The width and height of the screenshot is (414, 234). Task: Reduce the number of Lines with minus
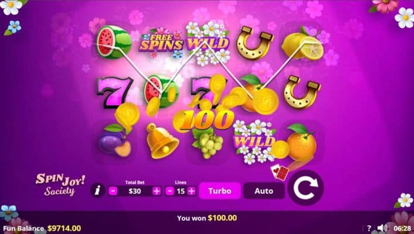(x=170, y=191)
